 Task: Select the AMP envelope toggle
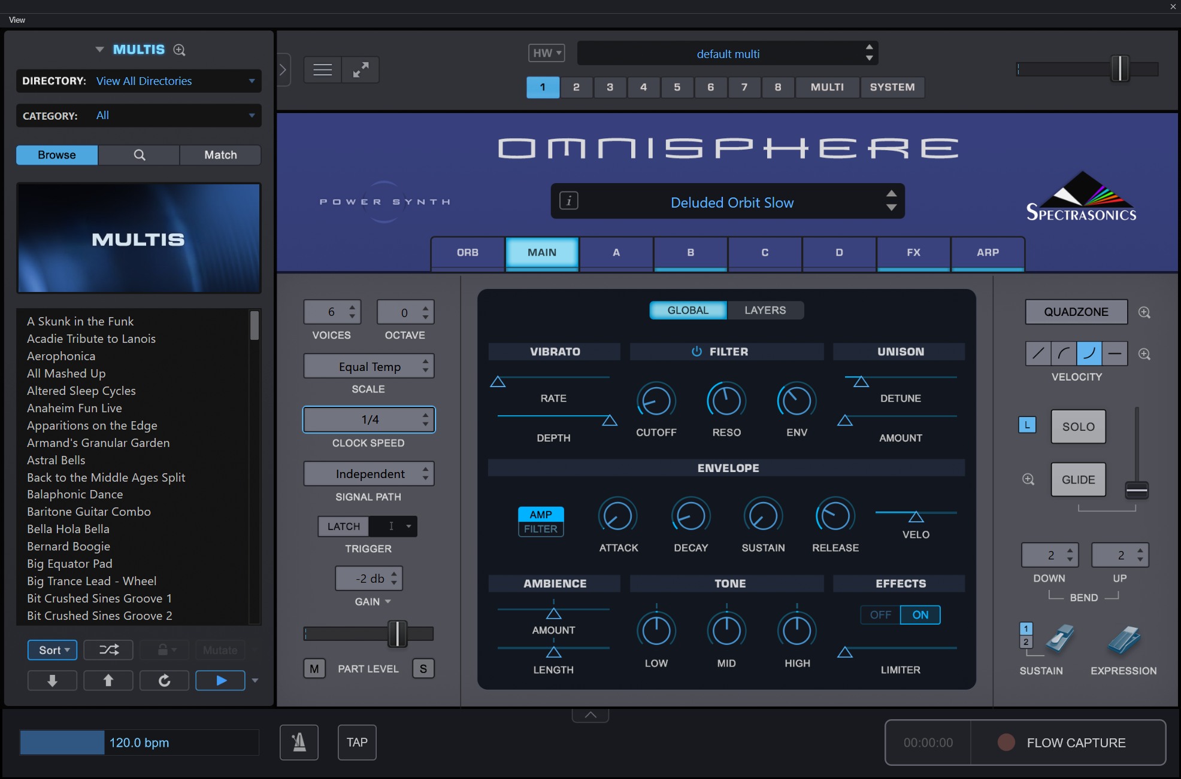point(540,514)
